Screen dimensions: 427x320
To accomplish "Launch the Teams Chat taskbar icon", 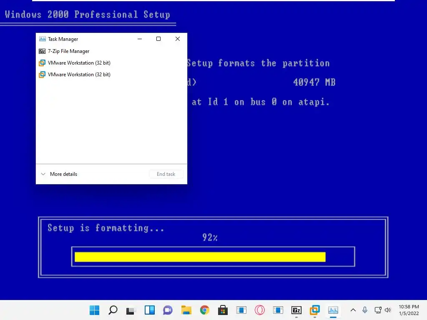I will coord(168,310).
